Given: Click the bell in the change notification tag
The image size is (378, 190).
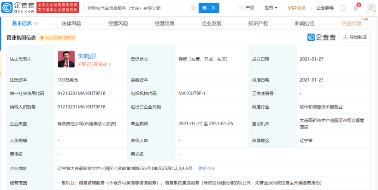Looking at the screenshot, I should point(42,38).
